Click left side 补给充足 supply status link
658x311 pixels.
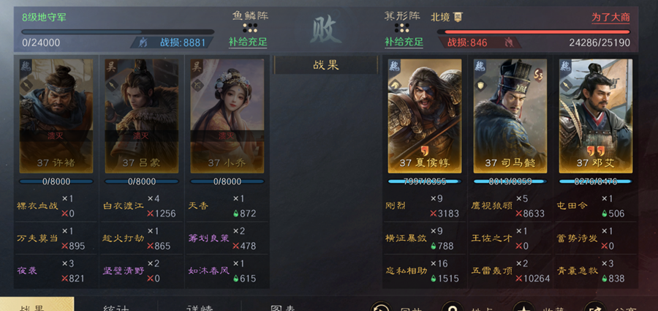click(248, 42)
